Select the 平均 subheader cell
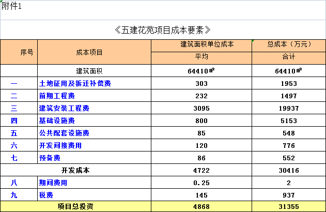This screenshot has width=326, height=212. point(201,57)
